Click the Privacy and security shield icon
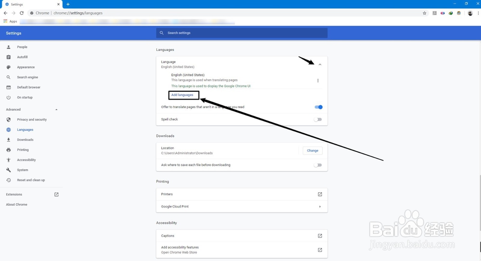Screen dimensions: 481x261 pyautogui.click(x=9, y=120)
